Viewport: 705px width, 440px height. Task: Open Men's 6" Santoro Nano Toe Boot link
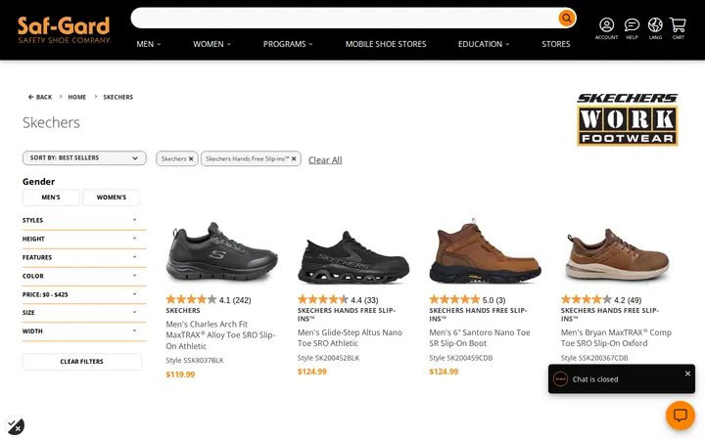pos(480,337)
